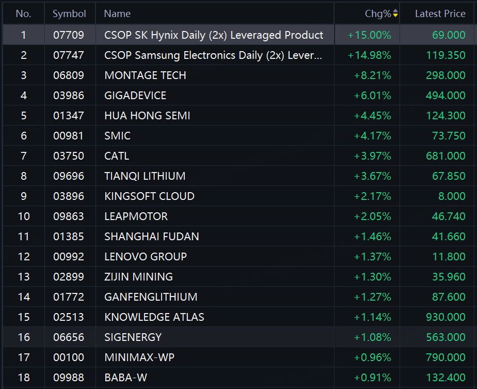Click the latest price 132.400

coord(446,378)
